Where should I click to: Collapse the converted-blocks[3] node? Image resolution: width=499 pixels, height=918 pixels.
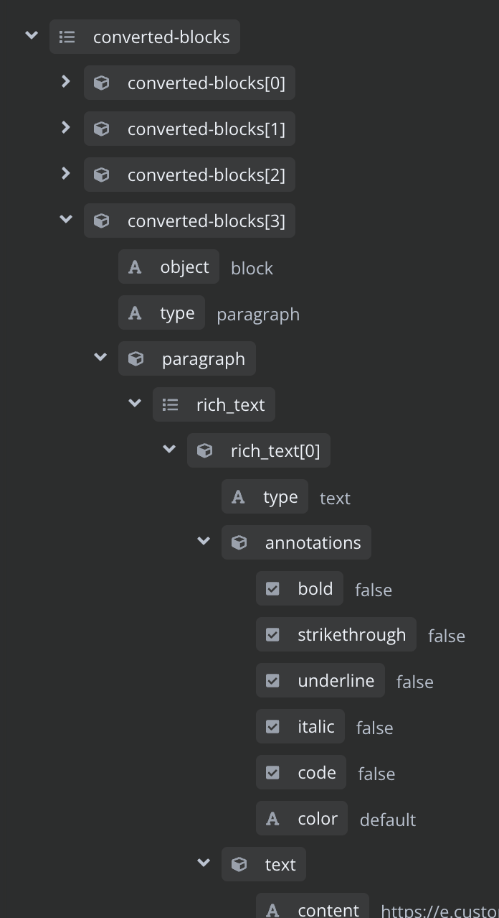(66, 220)
